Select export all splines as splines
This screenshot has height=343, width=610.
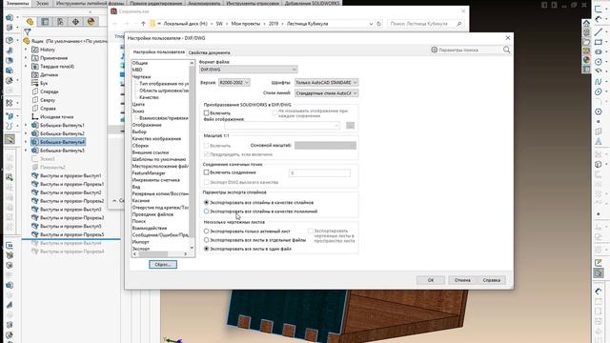[206, 203]
